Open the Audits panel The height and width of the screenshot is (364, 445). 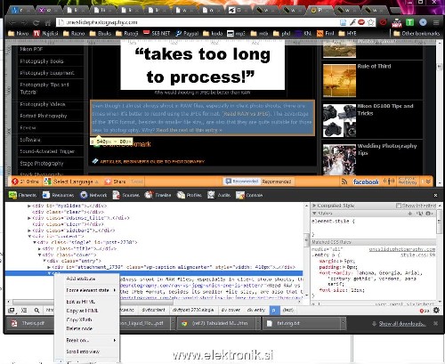[219, 195]
